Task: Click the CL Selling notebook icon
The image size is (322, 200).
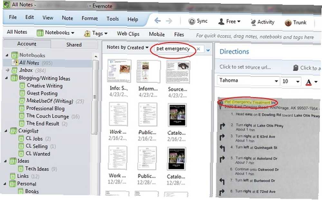Action: 21,146
